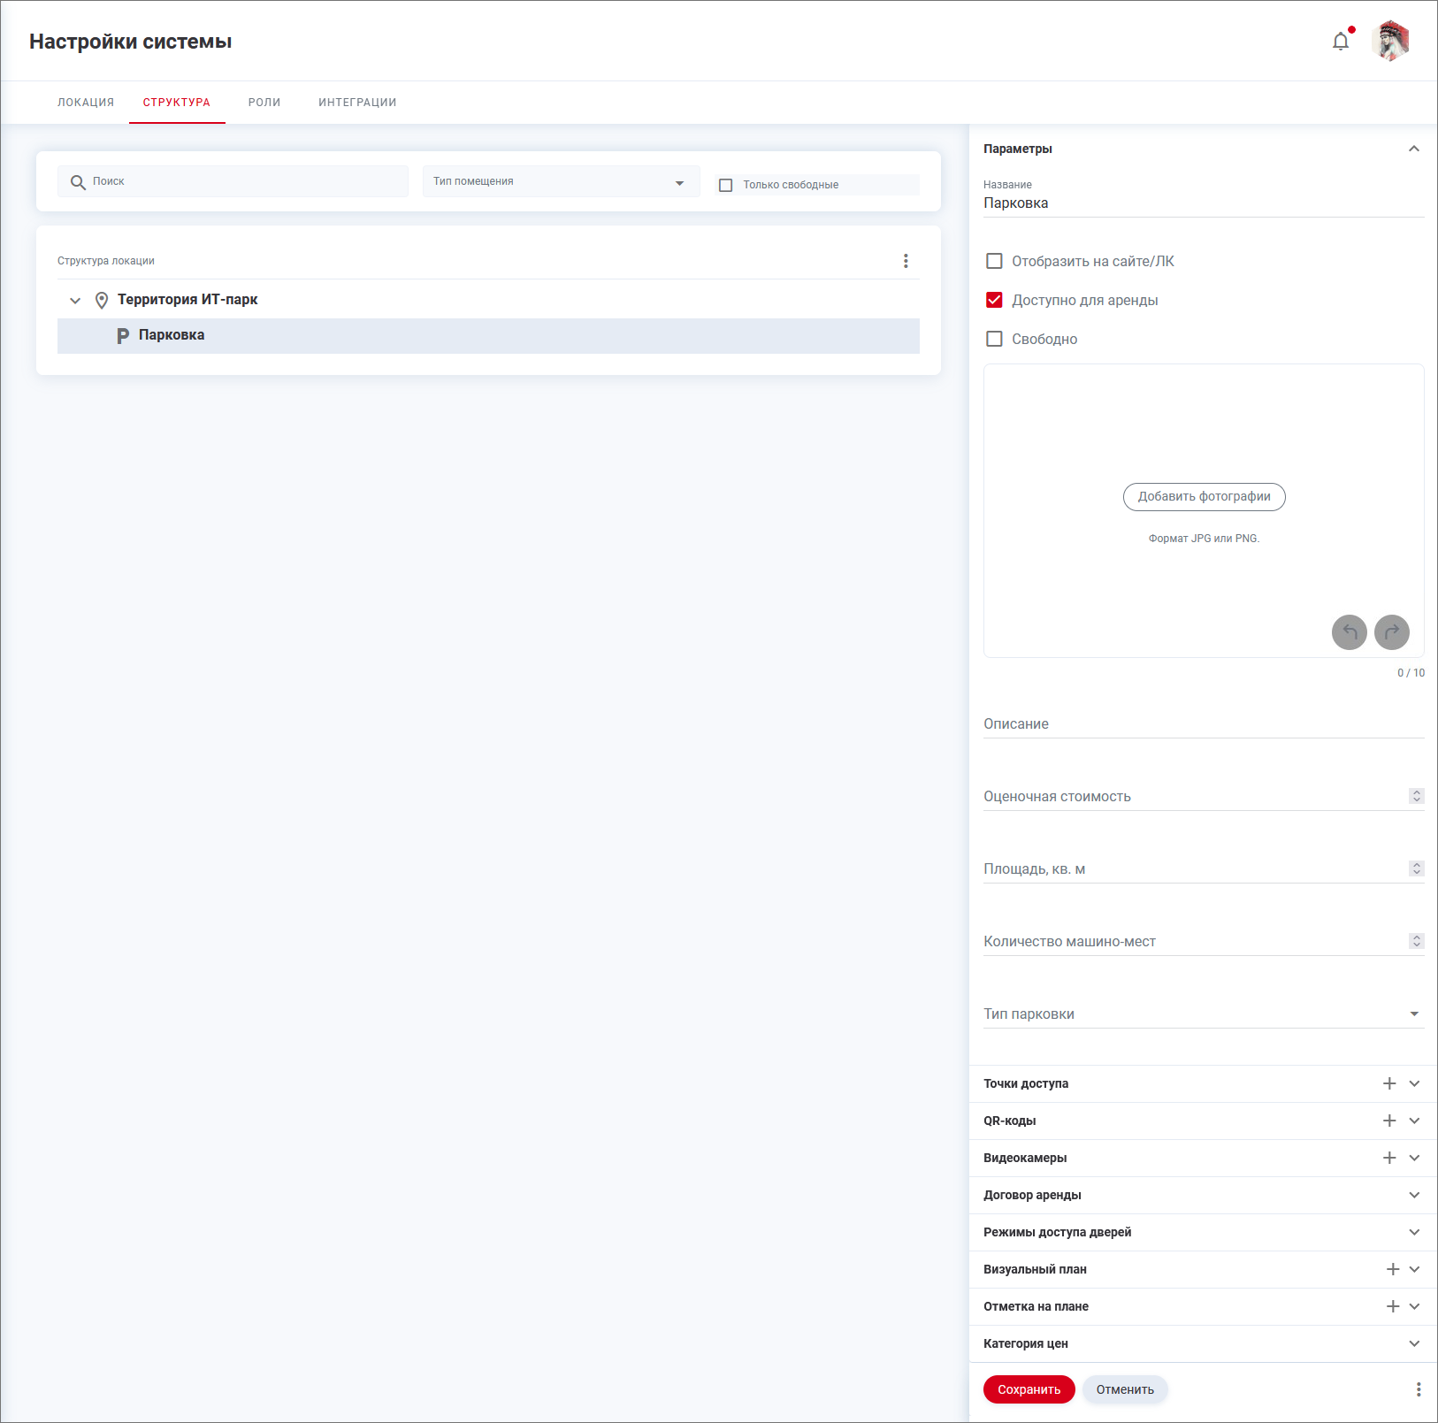Click the rotate photo left button

click(1350, 632)
